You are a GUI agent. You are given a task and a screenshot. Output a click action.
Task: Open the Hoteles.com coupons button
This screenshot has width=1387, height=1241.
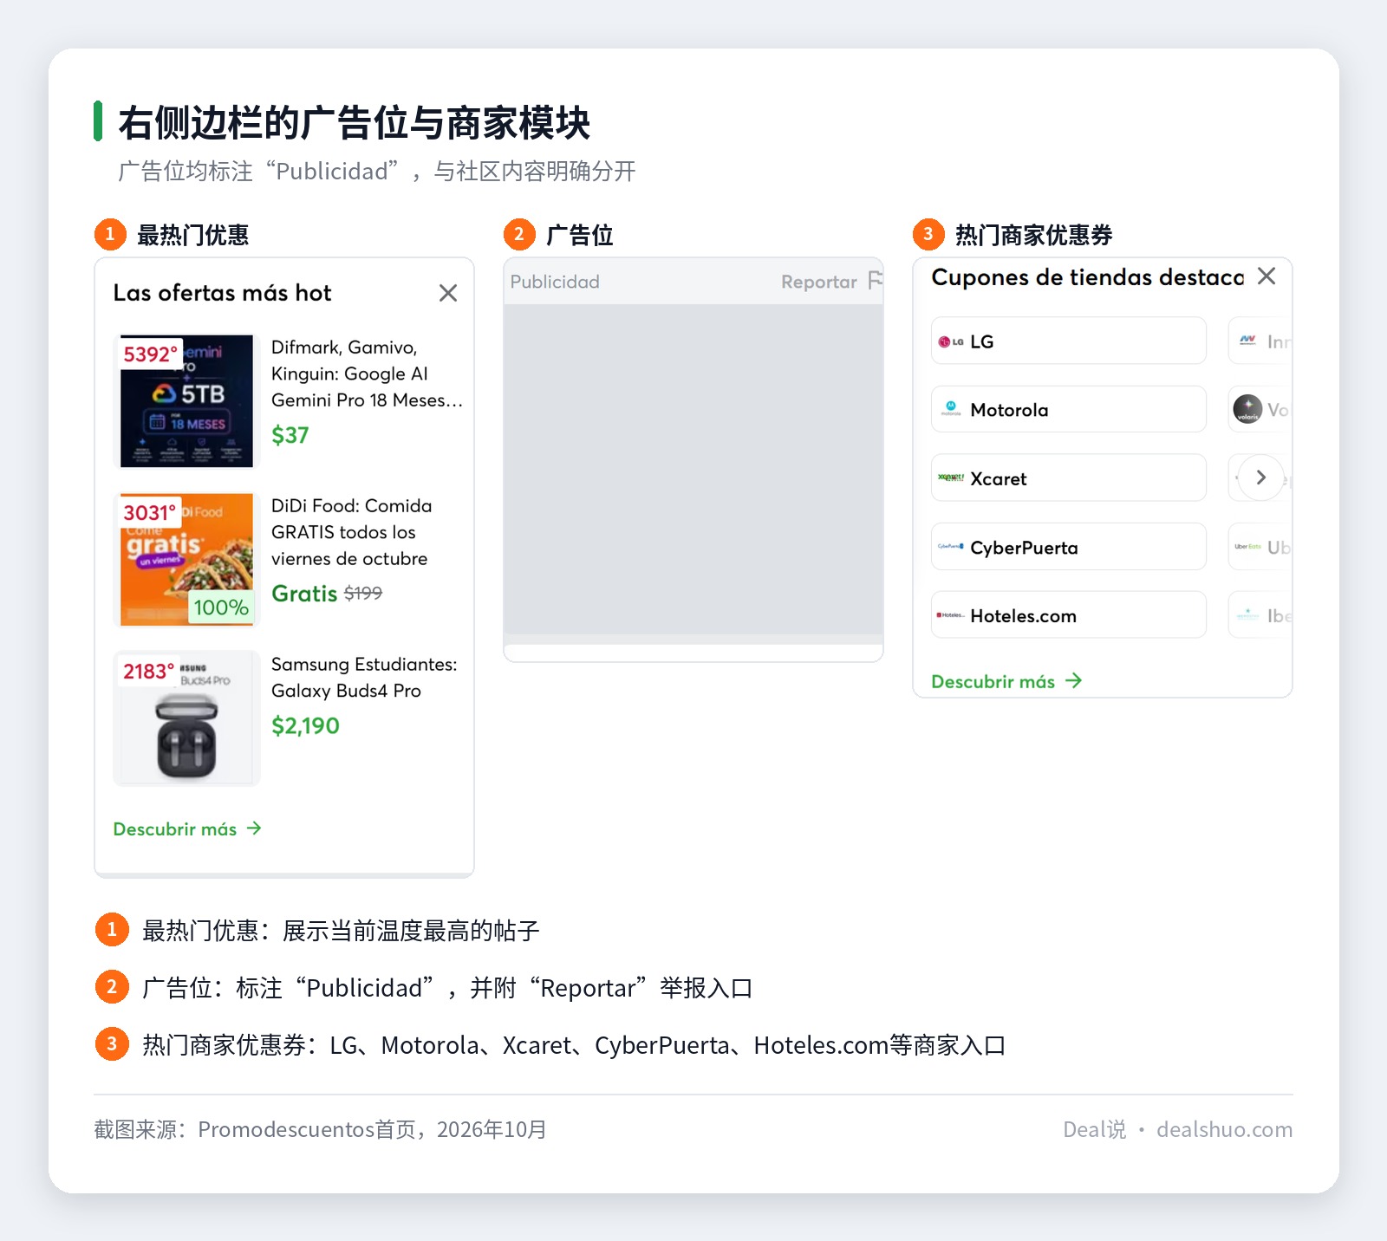1069,615
